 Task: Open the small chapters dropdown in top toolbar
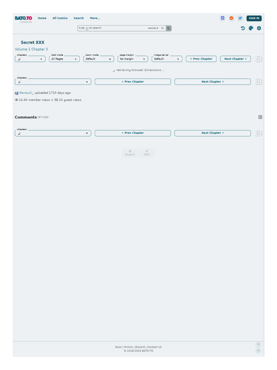30,59
